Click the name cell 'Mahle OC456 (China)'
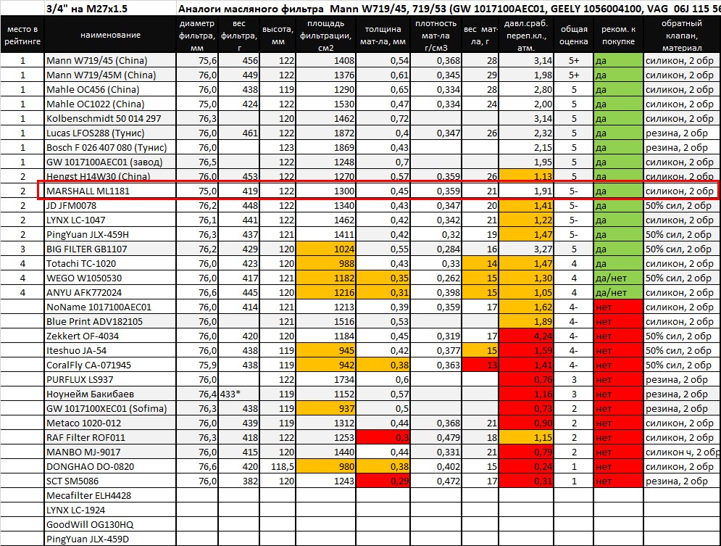The height and width of the screenshot is (546, 721). pos(110,89)
